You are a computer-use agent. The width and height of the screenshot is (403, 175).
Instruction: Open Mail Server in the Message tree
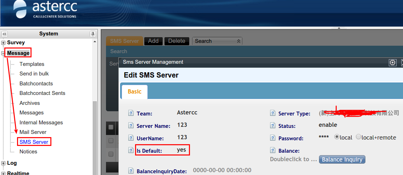33,132
